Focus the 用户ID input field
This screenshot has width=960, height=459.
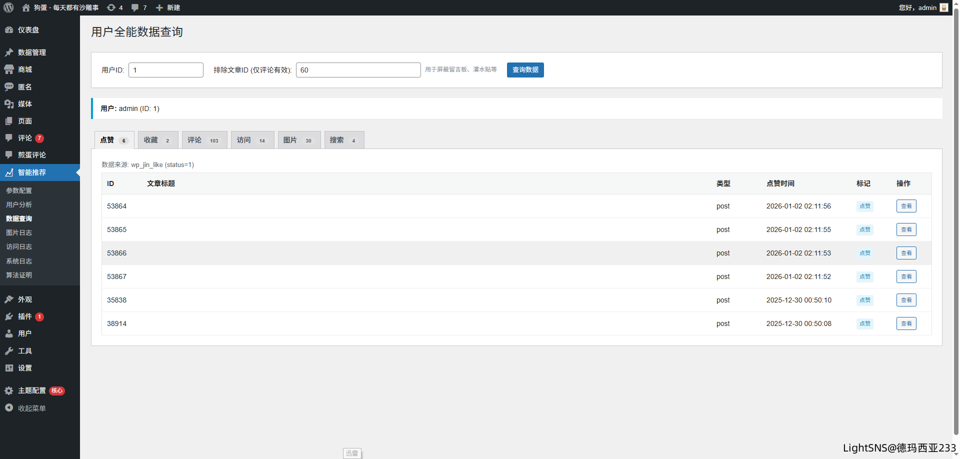coord(166,70)
